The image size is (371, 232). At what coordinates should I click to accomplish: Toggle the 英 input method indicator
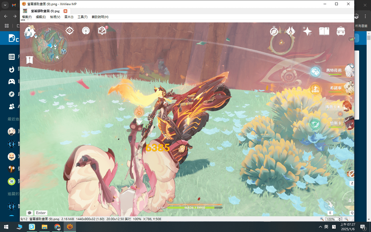tap(326, 226)
